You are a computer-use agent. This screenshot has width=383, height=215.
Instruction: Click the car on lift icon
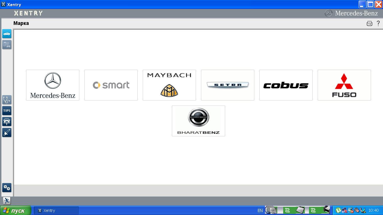(x=7, y=121)
